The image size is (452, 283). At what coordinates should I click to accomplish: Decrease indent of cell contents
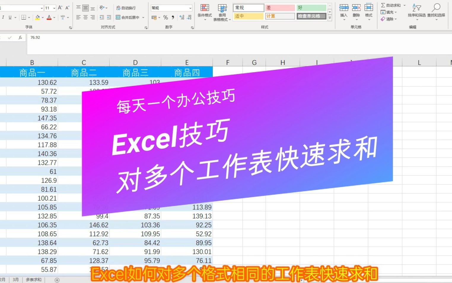(x=102, y=18)
